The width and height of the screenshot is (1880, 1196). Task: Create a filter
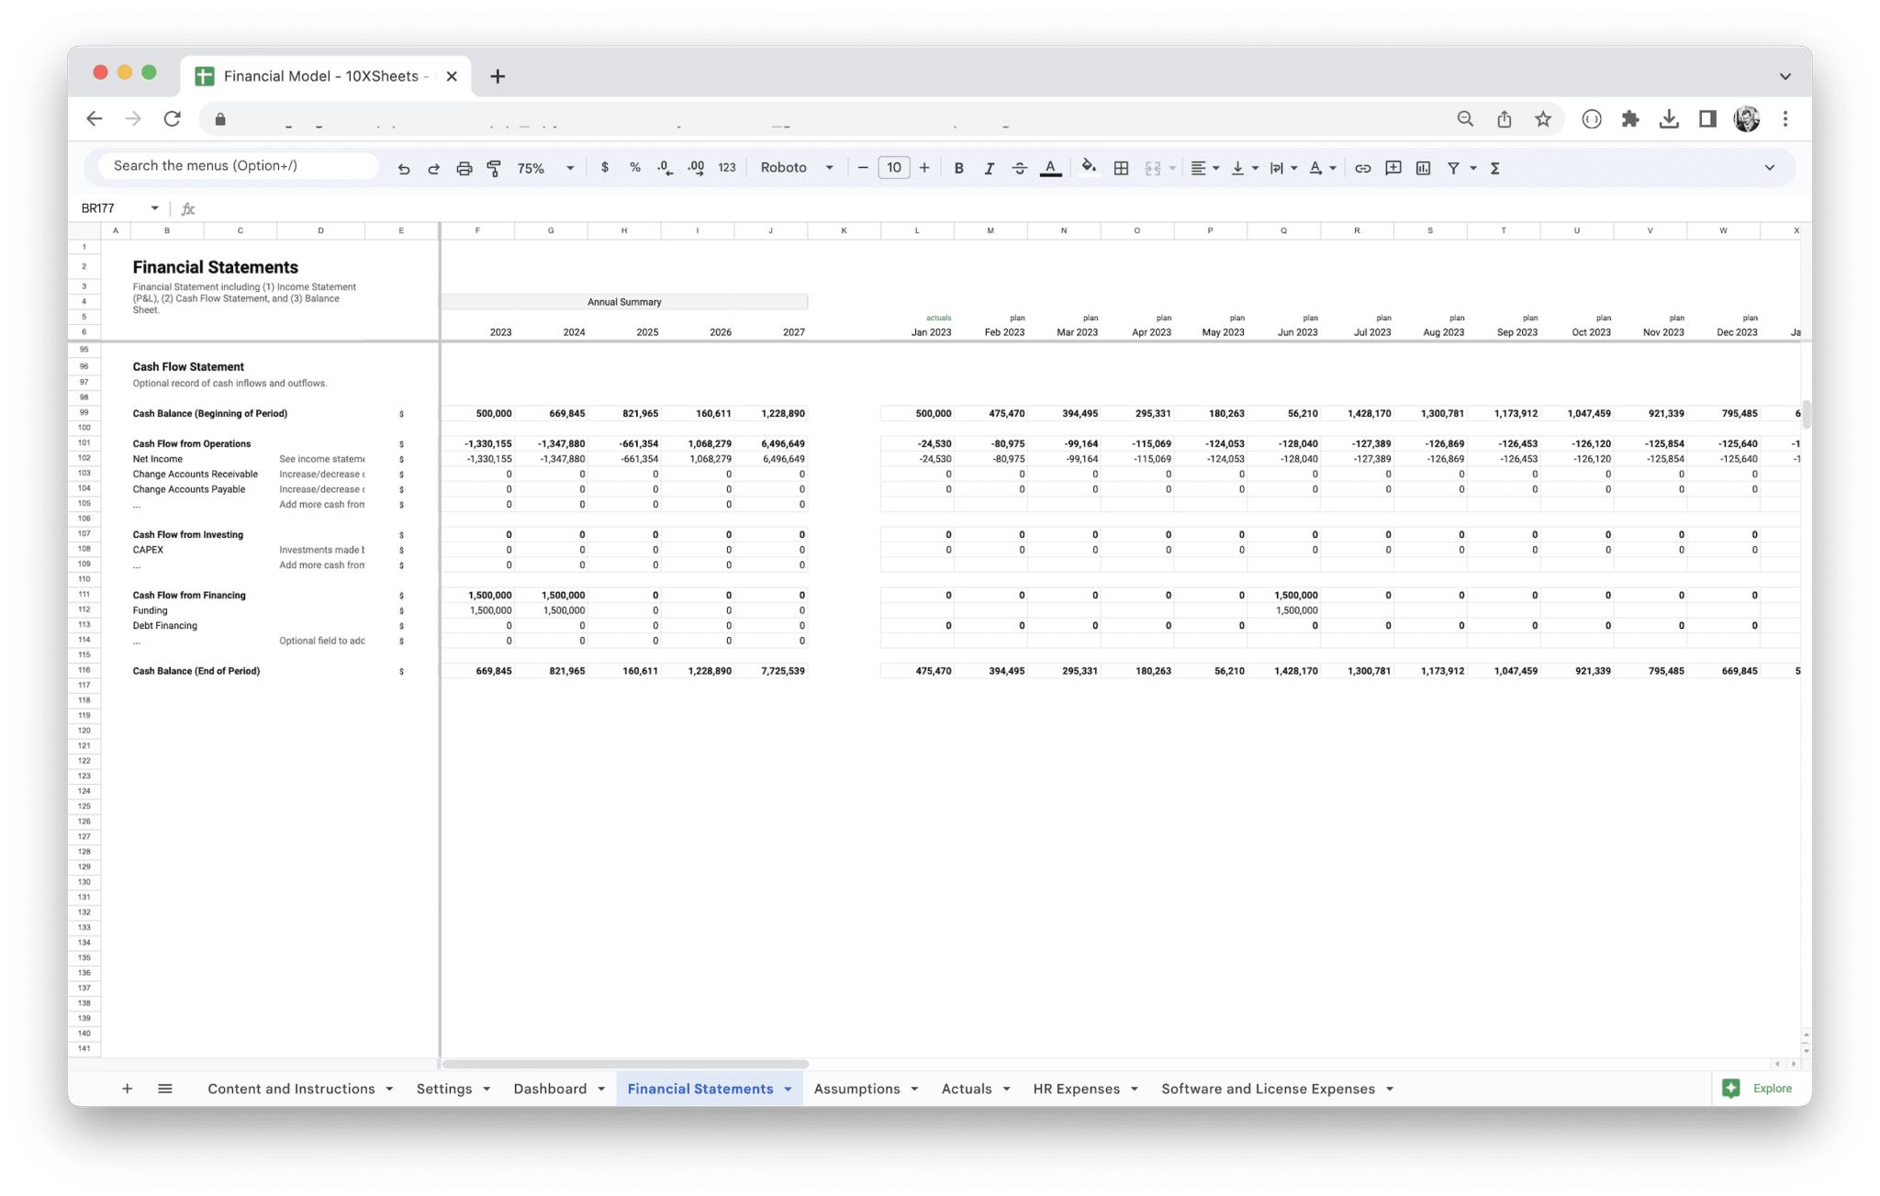click(1453, 167)
